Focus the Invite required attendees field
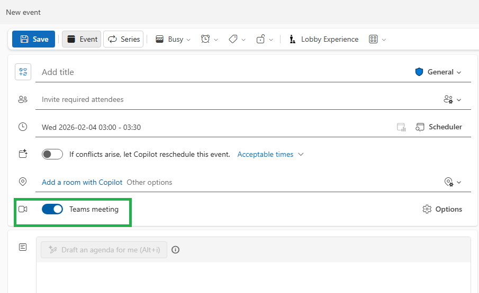Viewport: 479px width, 293px height. (x=238, y=100)
